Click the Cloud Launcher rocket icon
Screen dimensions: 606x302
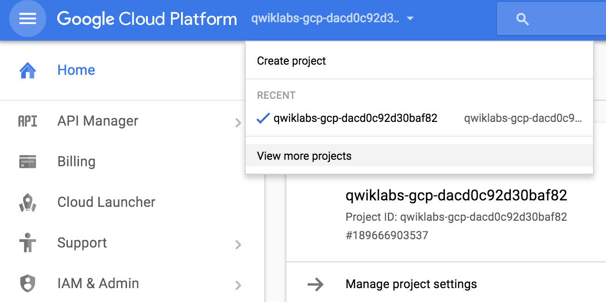[27, 202]
